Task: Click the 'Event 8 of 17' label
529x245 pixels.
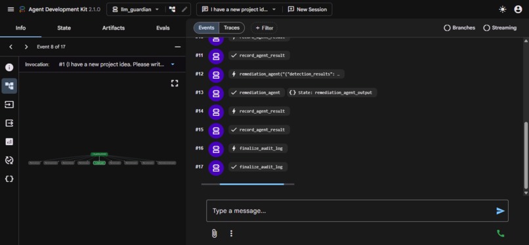Action: pyautogui.click(x=51, y=47)
